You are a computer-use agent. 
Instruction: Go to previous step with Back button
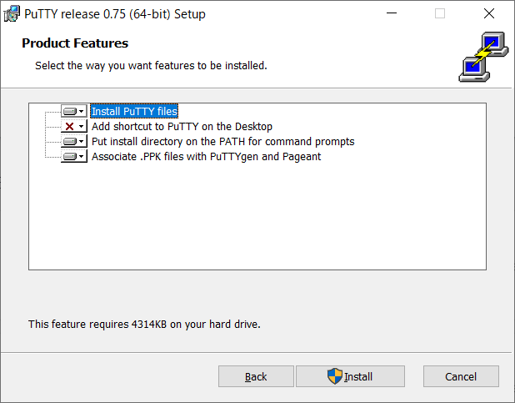[256, 376]
